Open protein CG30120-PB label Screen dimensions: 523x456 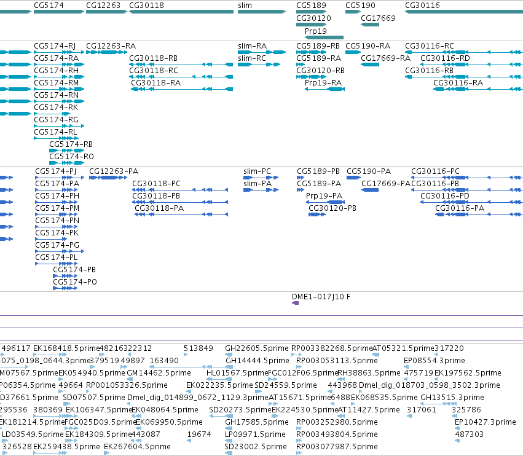point(332,208)
